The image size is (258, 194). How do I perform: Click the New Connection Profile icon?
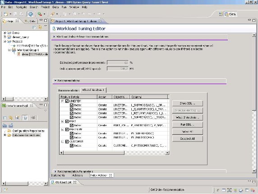point(17,118)
